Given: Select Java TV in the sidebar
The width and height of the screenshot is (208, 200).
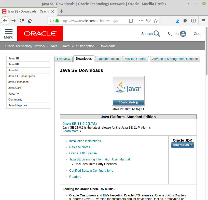Looking at the screenshot, I should (28, 94).
